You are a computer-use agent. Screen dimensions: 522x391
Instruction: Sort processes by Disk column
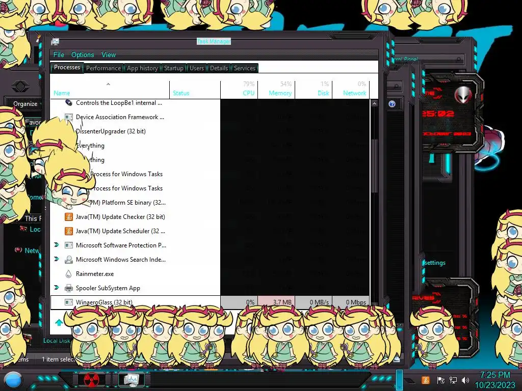[x=314, y=90]
